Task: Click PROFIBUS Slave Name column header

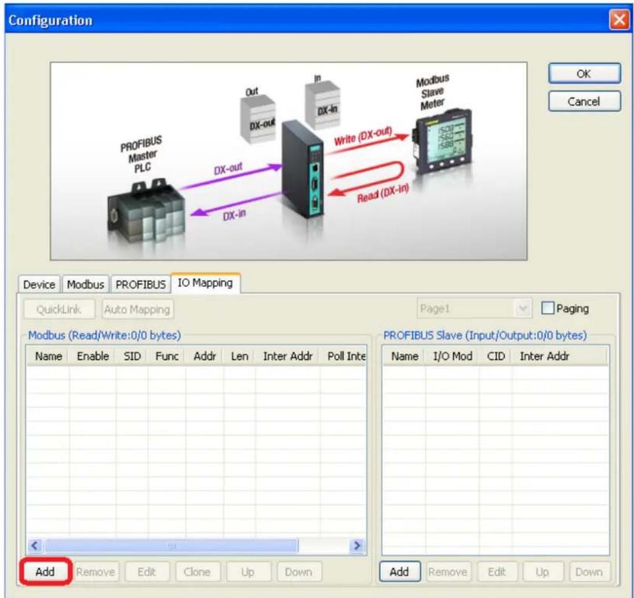Action: point(404,356)
